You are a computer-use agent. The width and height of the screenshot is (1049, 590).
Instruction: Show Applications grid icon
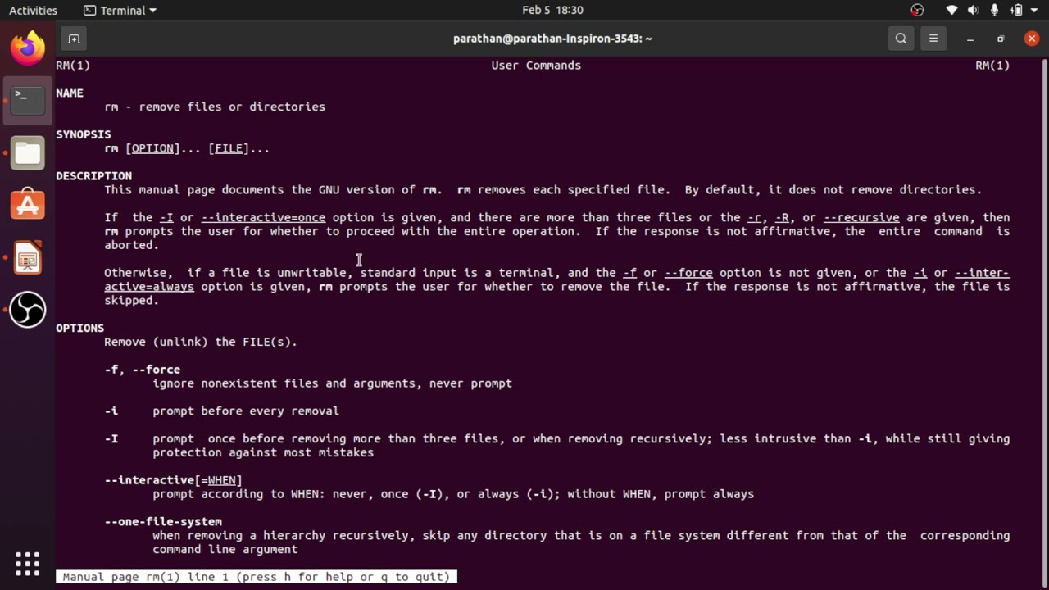click(28, 564)
